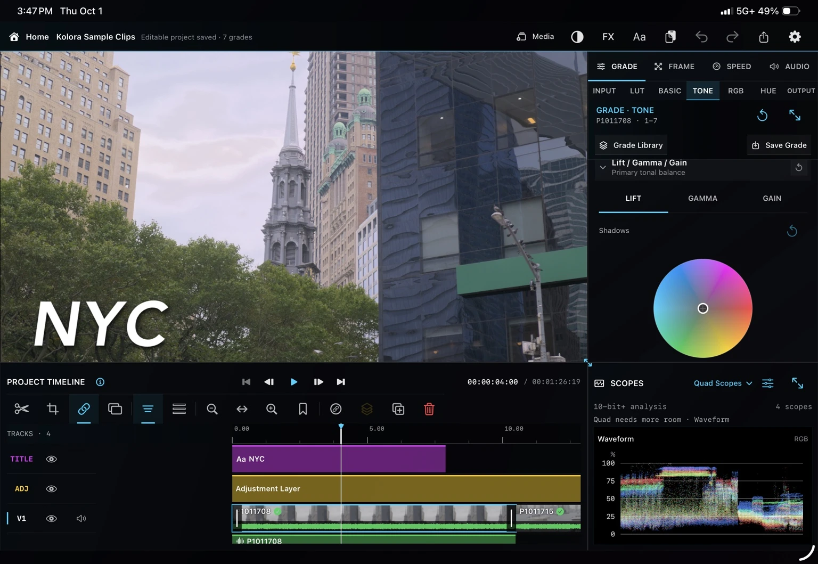Screen dimensions: 818x564
Task: Play the timeline
Action: [x=294, y=382]
